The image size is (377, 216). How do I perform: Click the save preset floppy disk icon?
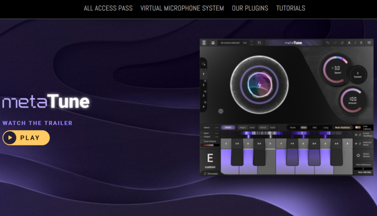tap(259, 43)
